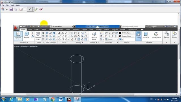Click the New drawing quick access icon

click(21, 26)
